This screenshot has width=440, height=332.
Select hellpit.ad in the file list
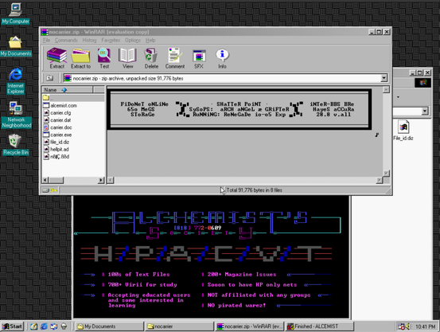coord(60,149)
